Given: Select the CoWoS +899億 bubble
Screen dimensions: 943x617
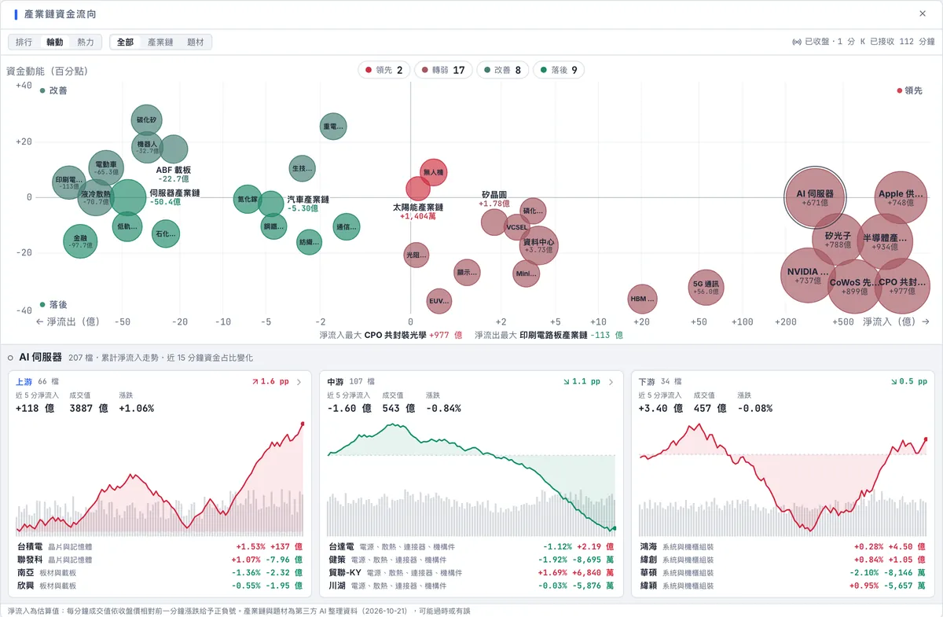Looking at the screenshot, I should [x=855, y=286].
